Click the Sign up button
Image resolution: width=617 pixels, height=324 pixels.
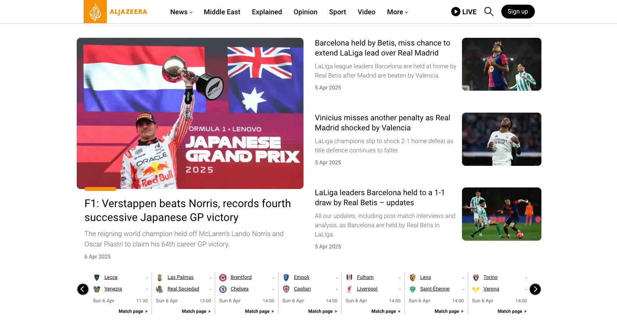(518, 12)
